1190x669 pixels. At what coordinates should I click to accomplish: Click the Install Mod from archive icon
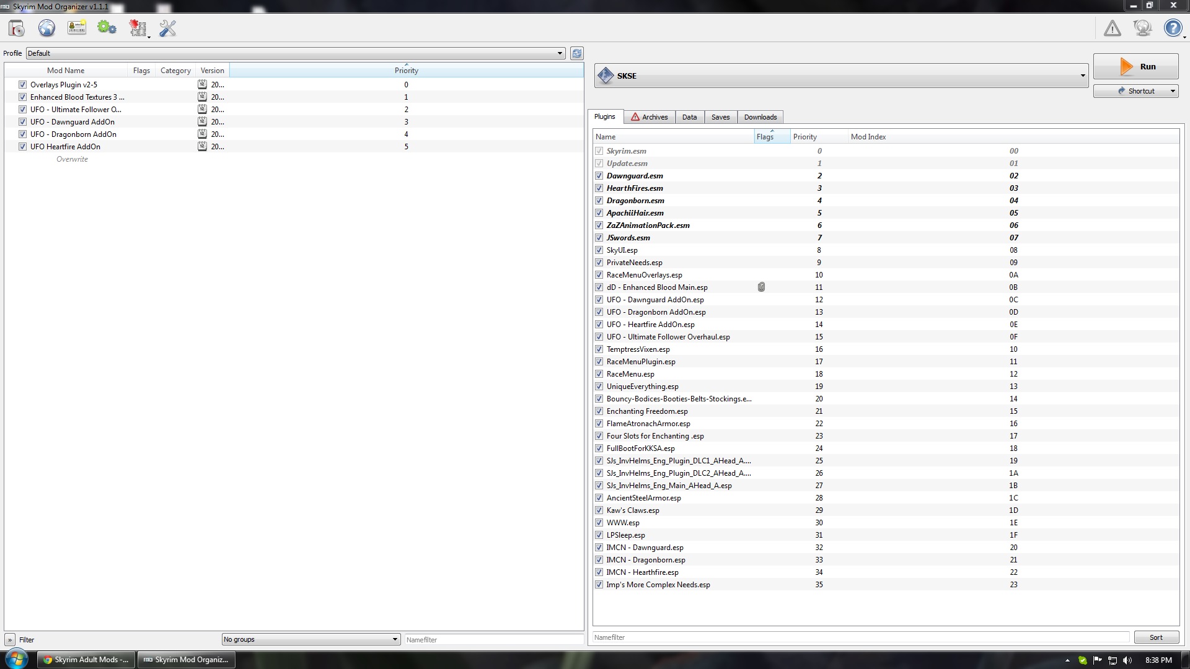[17, 28]
